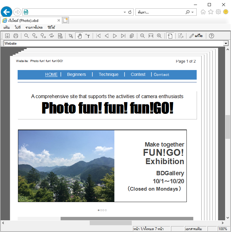
Task: Open Favorites star icon
Action: pos(211,12)
